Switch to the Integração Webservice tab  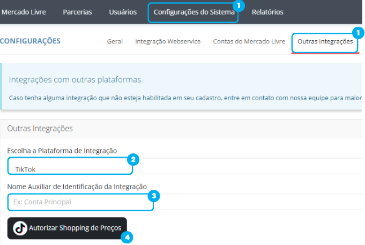168,41
